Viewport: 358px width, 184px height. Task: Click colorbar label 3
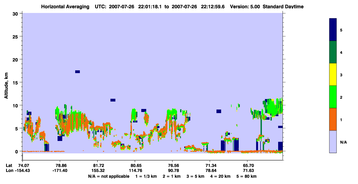pos(341,74)
